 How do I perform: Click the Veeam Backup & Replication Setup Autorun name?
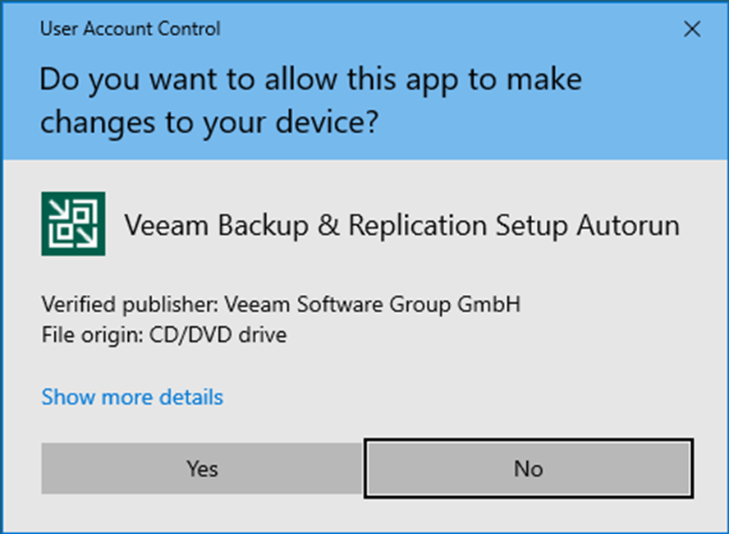pos(402,226)
